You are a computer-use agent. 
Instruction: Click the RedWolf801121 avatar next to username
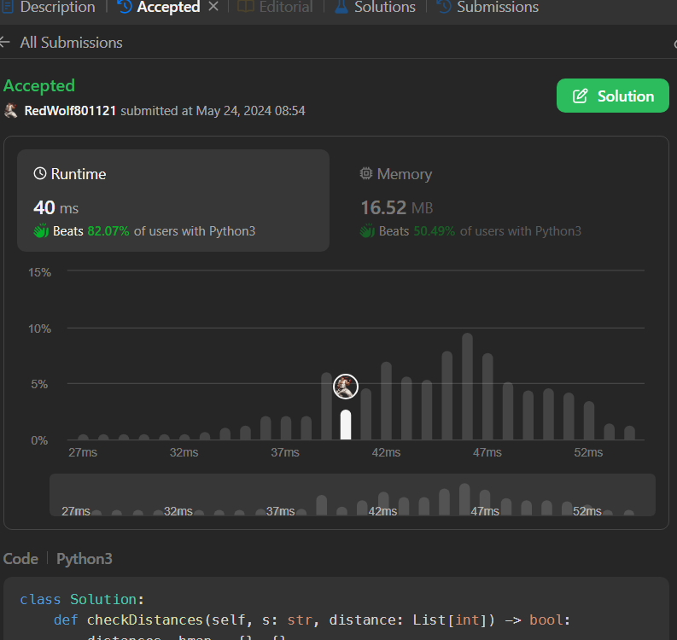(x=11, y=111)
